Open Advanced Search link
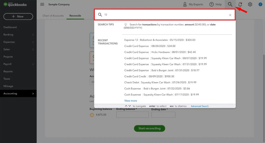This screenshot has width=265, height=143. click(200, 106)
